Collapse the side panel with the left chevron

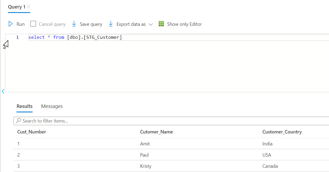pos(3,91)
